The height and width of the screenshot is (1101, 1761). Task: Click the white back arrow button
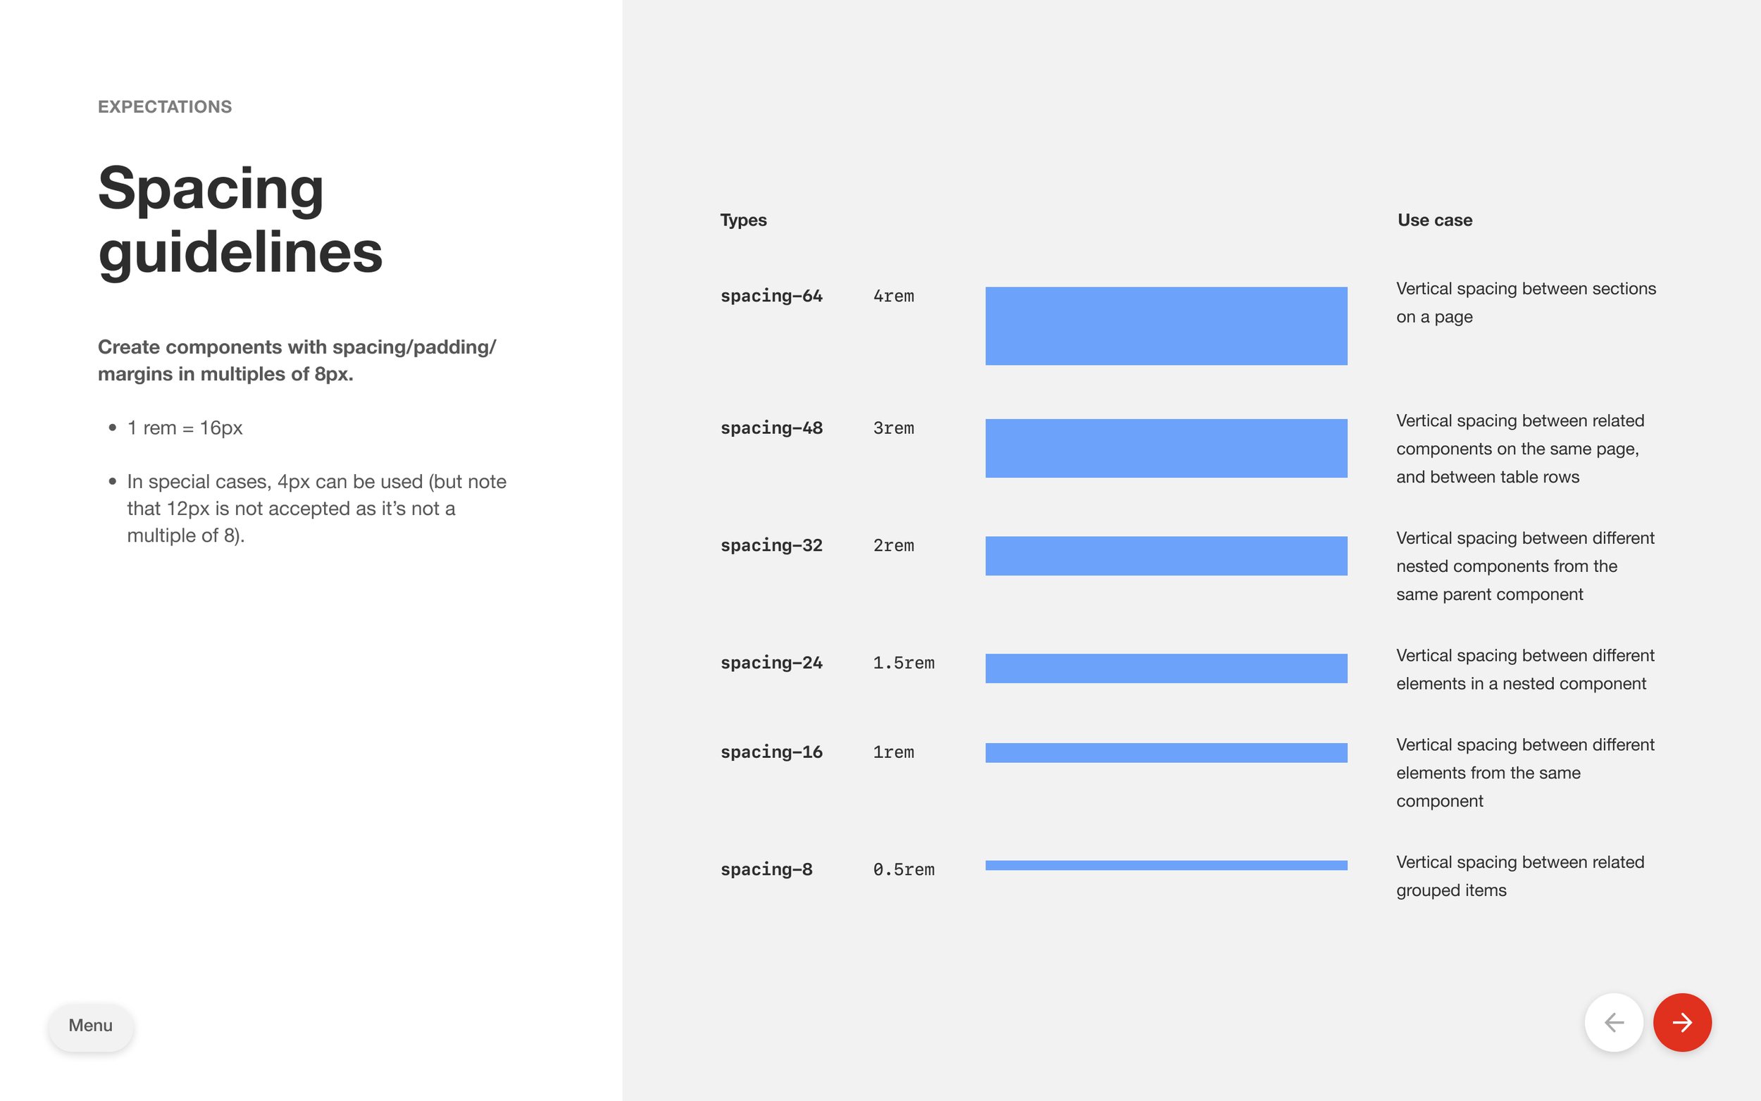[x=1613, y=1022]
